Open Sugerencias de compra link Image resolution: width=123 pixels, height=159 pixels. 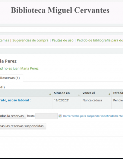[30, 40]
